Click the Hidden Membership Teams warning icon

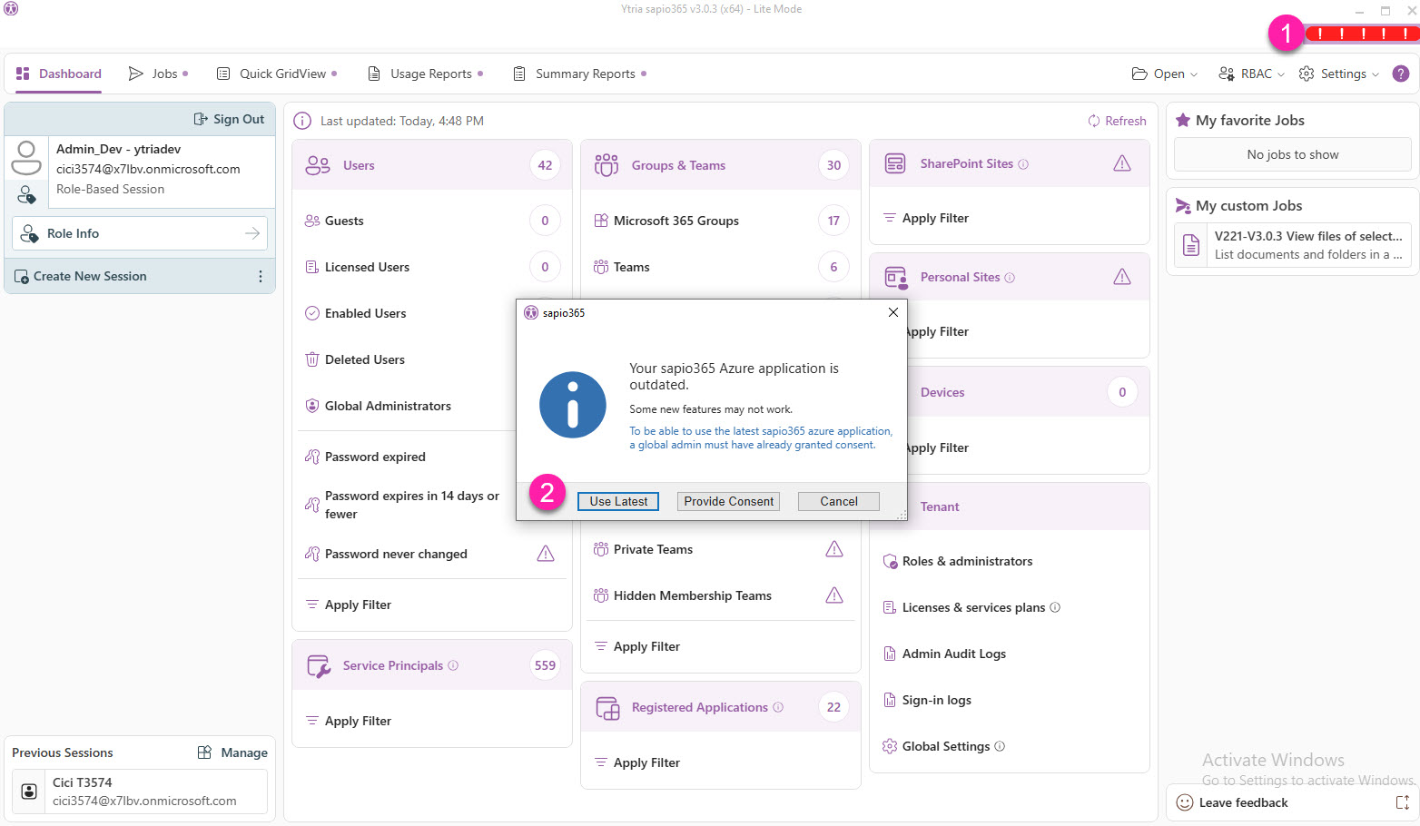(833, 595)
